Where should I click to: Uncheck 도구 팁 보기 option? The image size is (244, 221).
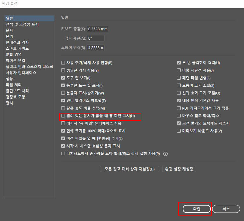click(x=63, y=78)
